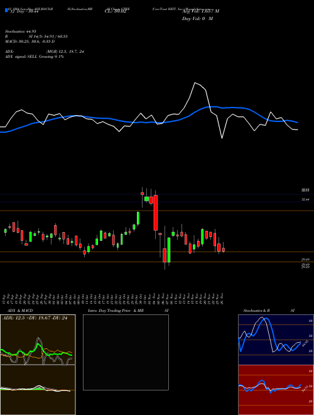Screen dimensions: 314x415
Task: Click the CL closing price label
Action: pos(116,11)
